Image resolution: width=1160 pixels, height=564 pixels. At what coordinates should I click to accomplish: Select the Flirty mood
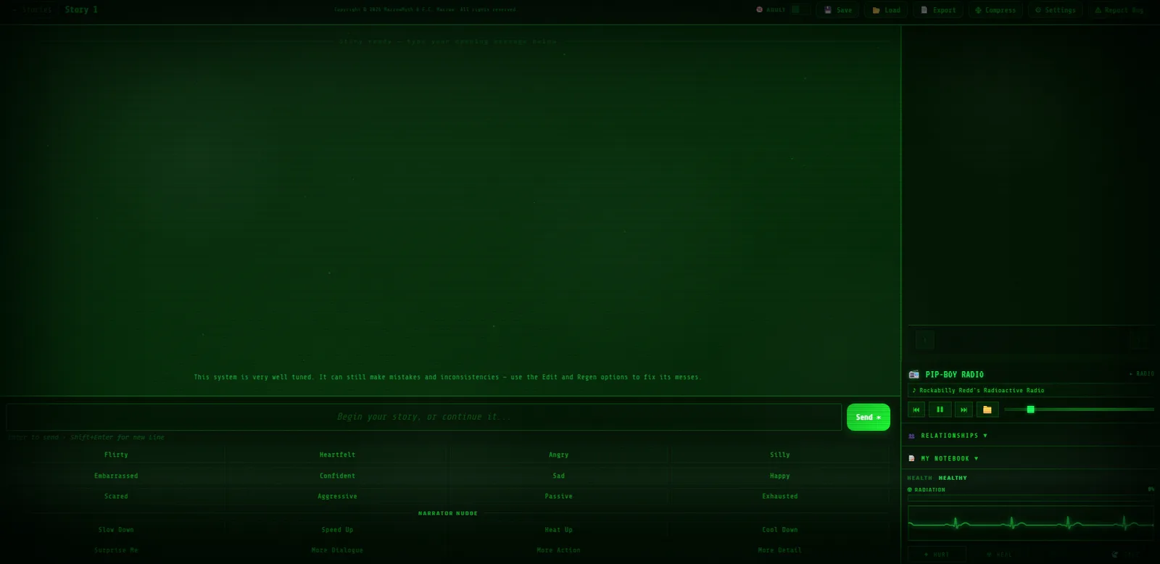pyautogui.click(x=116, y=455)
